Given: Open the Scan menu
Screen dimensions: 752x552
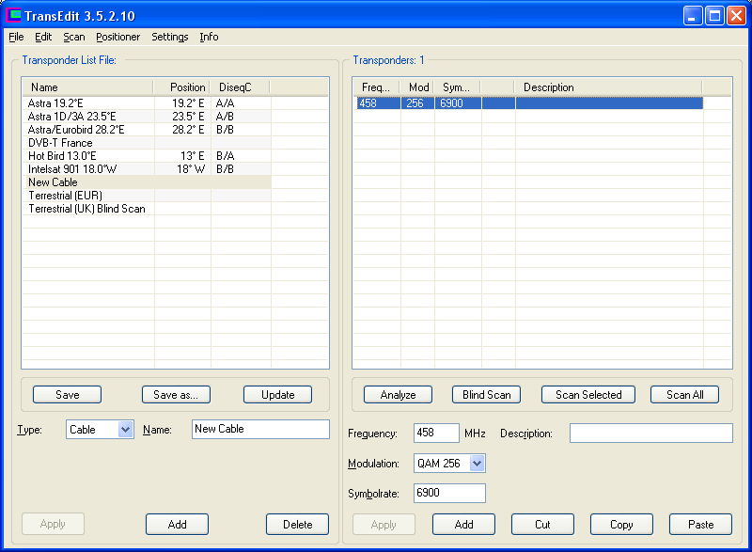Looking at the screenshot, I should [x=74, y=37].
